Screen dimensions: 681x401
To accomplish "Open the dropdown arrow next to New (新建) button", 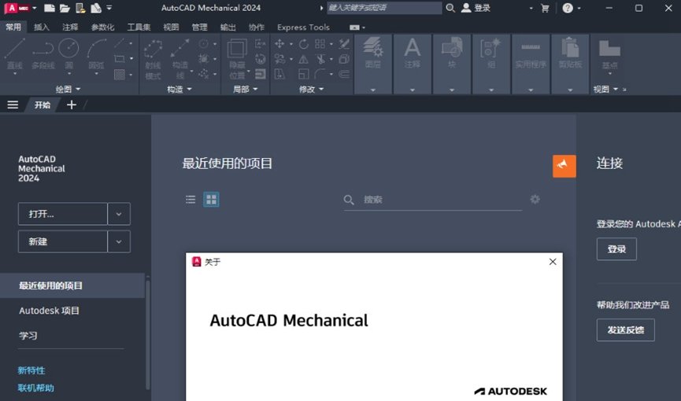I will click(x=119, y=241).
